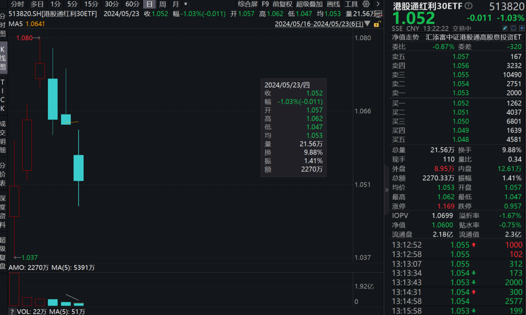The width and height of the screenshot is (526, 315).
Task: Click the next arrow at toolbar end
Action: pyautogui.click(x=378, y=4)
